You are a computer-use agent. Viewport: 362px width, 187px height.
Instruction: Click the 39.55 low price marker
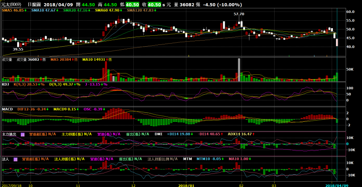point(18,49)
